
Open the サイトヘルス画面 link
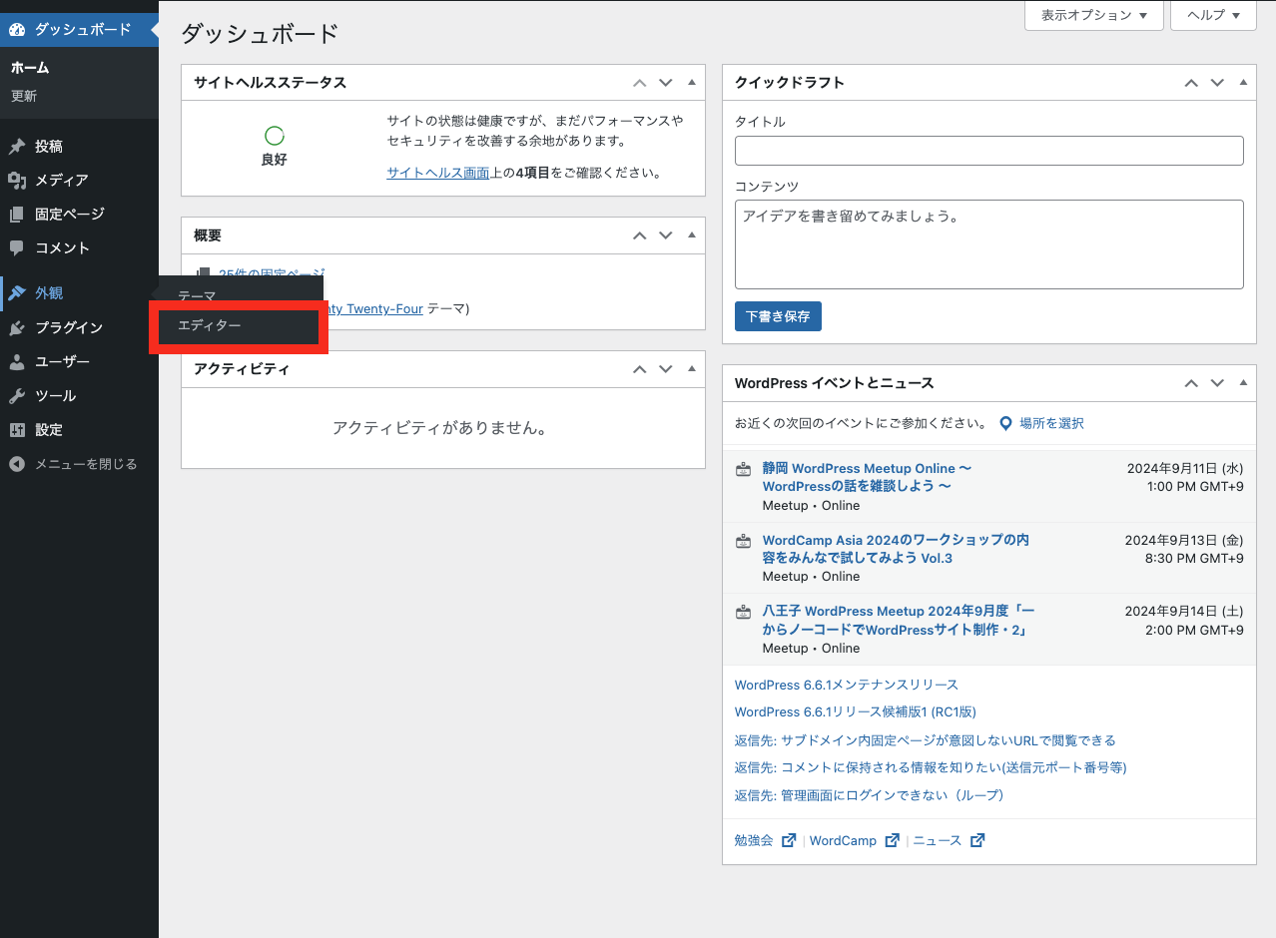point(438,173)
